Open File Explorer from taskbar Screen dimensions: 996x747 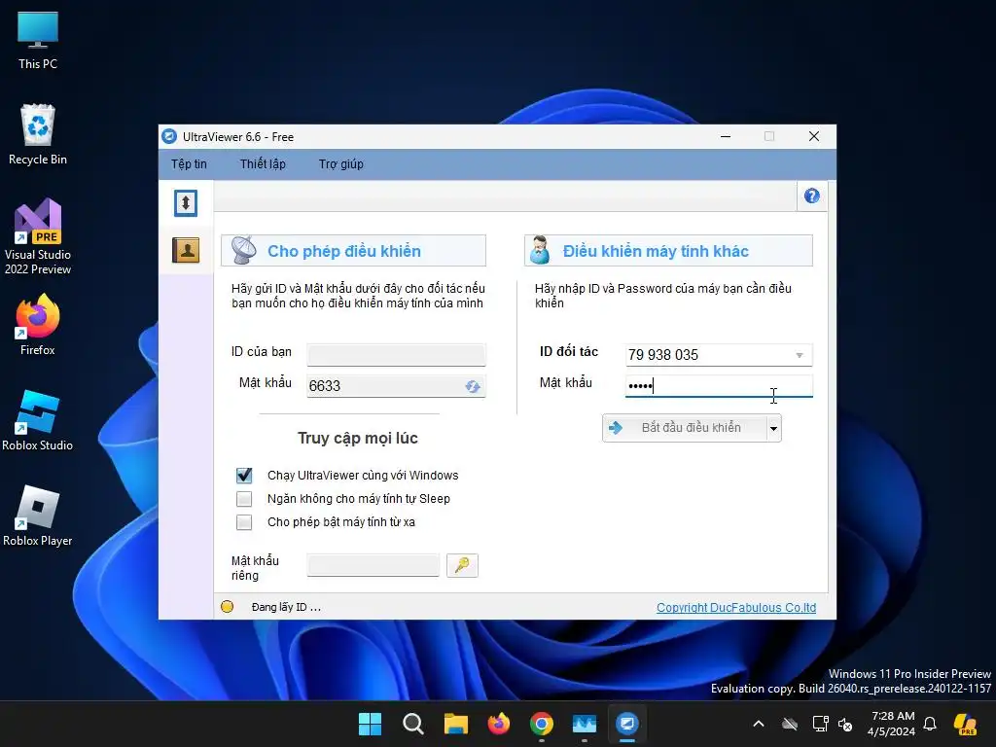pos(455,724)
